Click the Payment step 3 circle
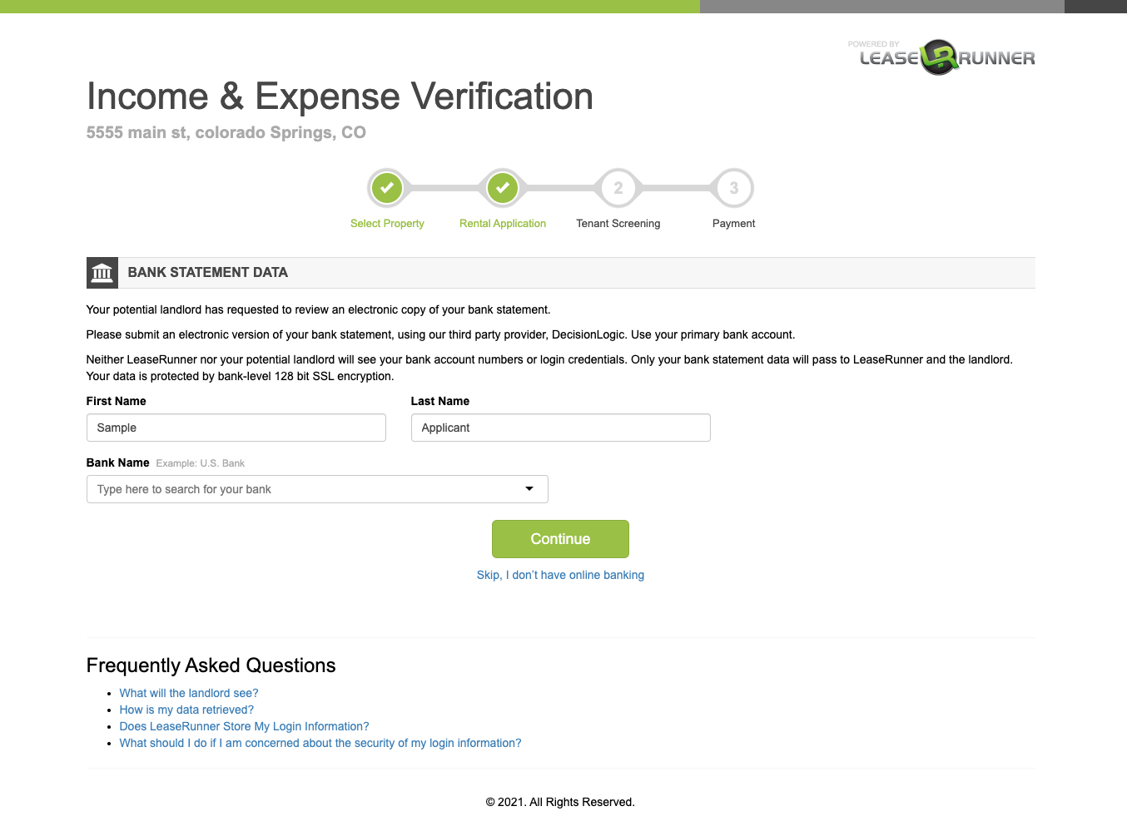This screenshot has height=836, width=1127. click(733, 188)
